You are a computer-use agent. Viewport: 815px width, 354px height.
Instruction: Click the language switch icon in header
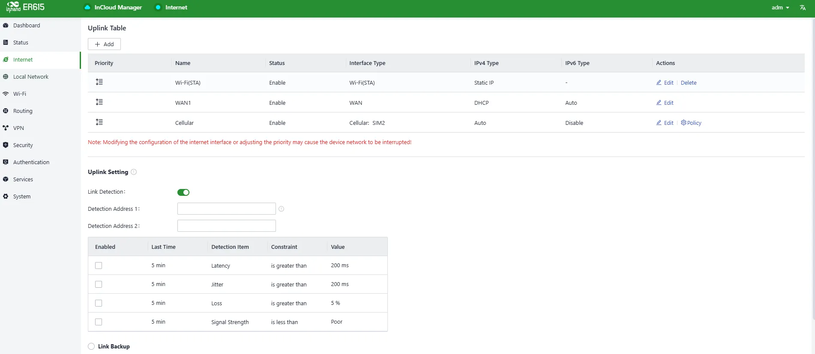tap(803, 7)
